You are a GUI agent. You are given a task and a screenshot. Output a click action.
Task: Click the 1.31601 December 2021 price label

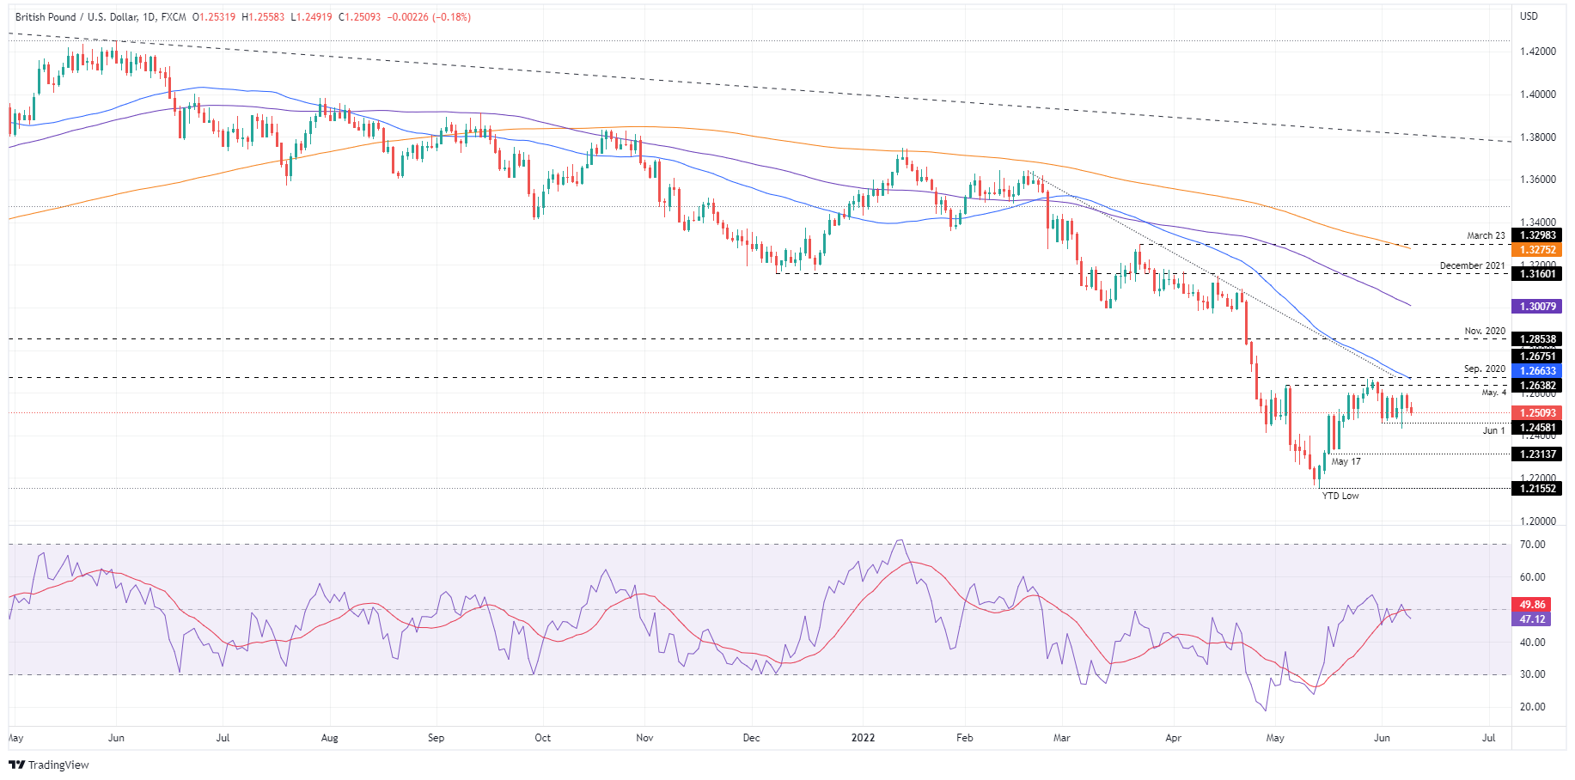[1538, 274]
